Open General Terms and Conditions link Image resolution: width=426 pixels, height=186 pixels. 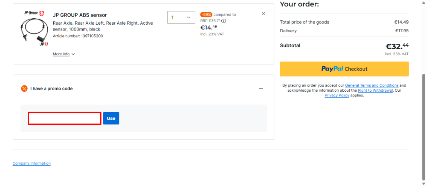tap(372, 85)
